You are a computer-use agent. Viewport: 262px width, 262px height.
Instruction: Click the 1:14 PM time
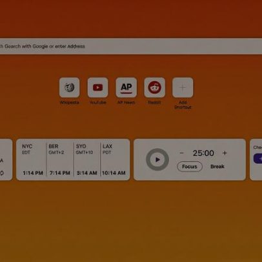click(33, 173)
